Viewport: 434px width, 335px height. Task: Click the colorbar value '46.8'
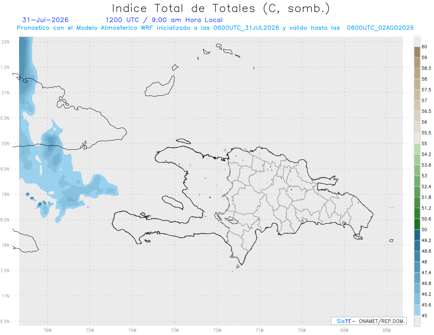point(426,283)
